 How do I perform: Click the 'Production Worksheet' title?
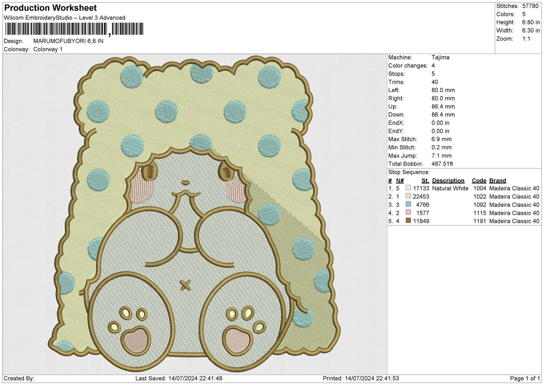pos(50,8)
